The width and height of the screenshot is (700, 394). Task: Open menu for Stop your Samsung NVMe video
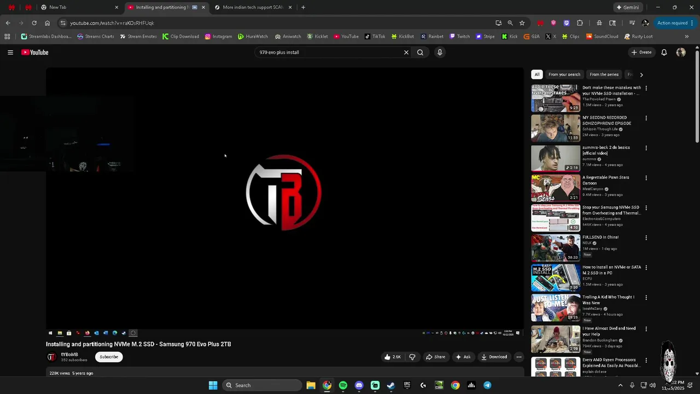click(x=646, y=208)
